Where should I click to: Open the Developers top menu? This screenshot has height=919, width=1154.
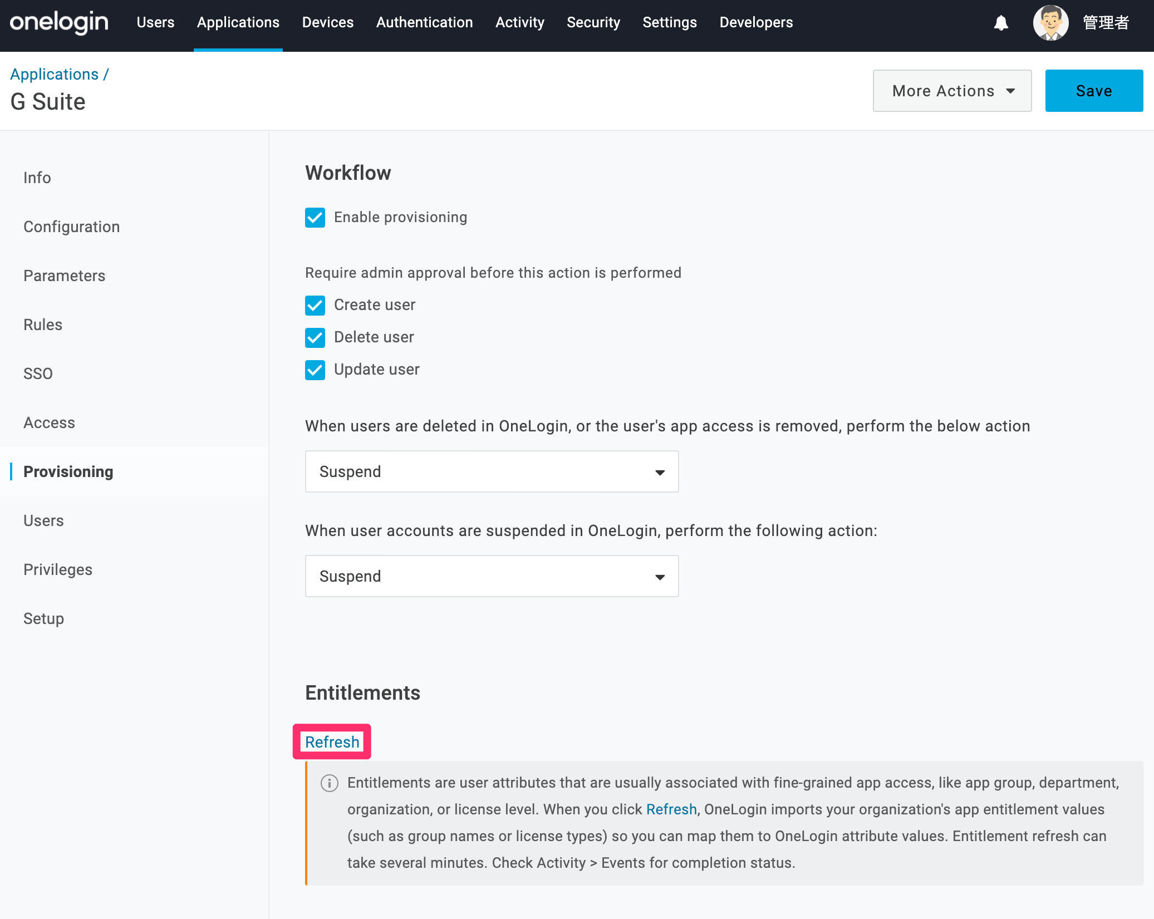coord(756,23)
